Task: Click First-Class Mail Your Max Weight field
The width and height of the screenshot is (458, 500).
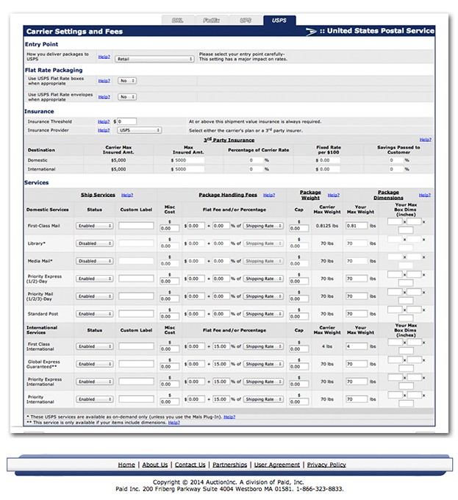Action: pyautogui.click(x=357, y=226)
